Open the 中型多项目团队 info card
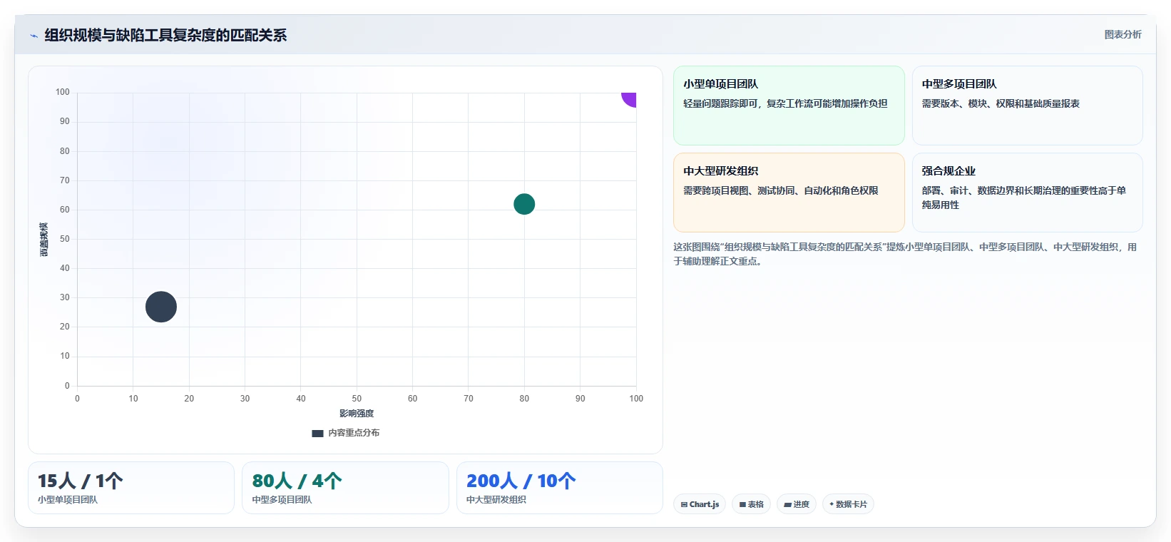1171x542 pixels. click(x=1027, y=106)
